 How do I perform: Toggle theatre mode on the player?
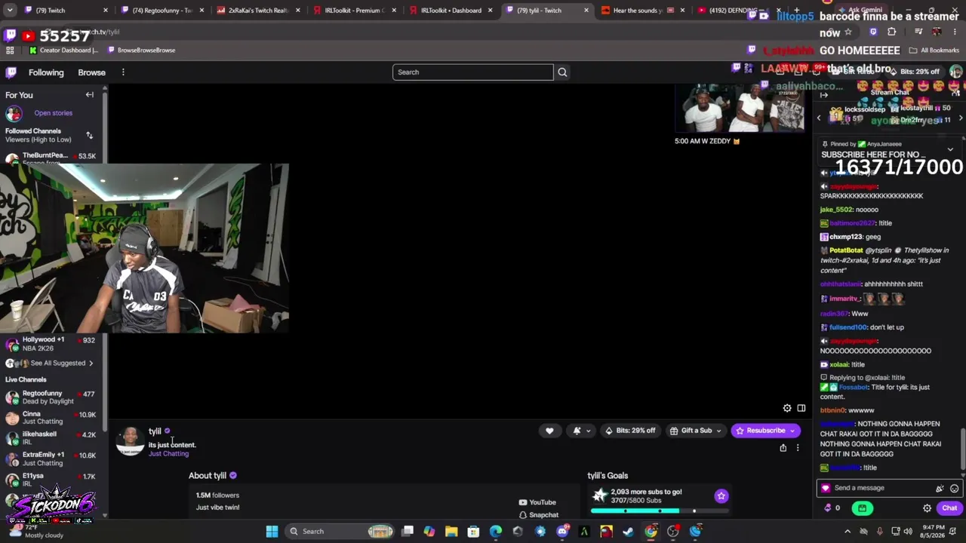(x=801, y=408)
